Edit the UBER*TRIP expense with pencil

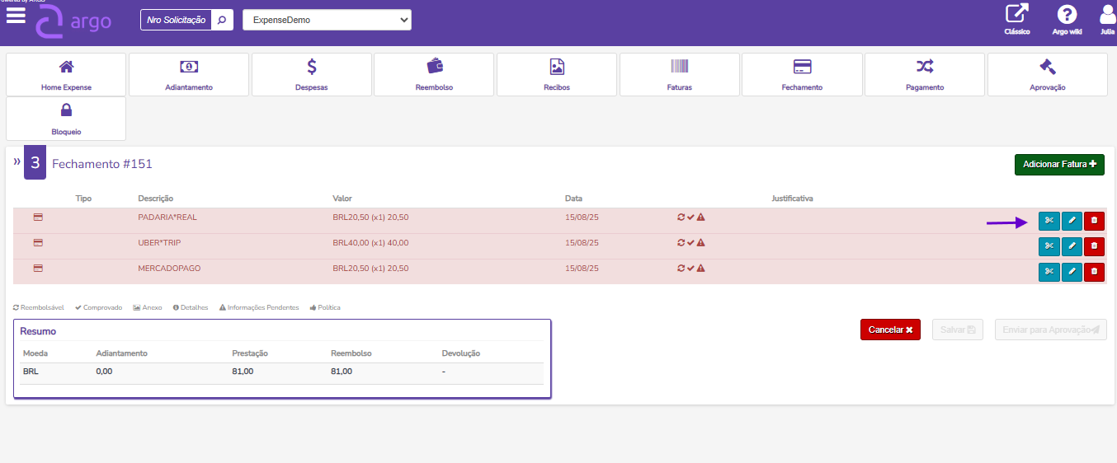pos(1072,246)
